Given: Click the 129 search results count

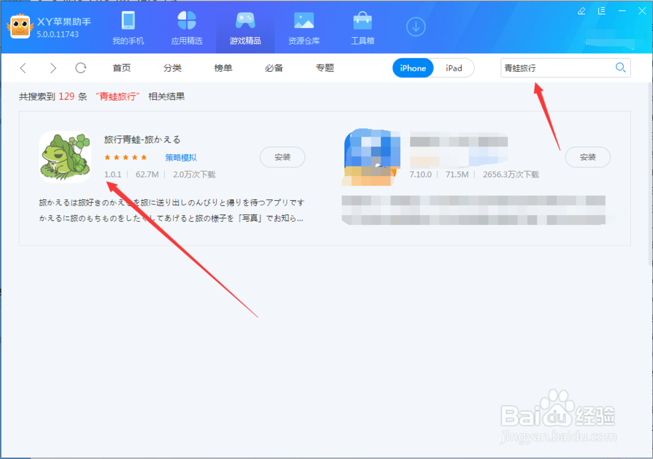Looking at the screenshot, I should (x=66, y=97).
